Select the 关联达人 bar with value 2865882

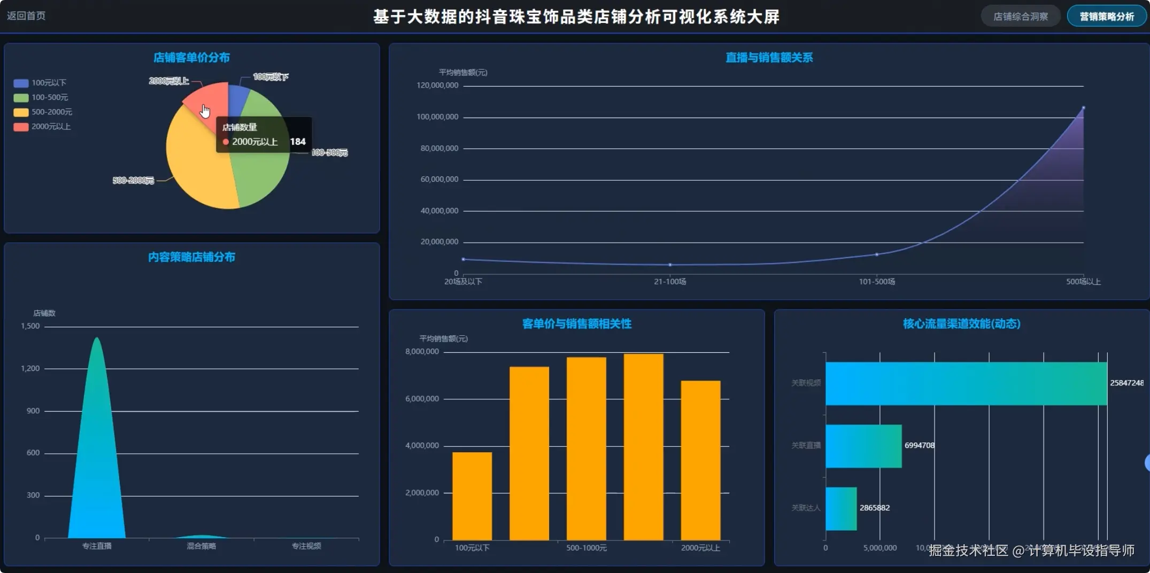841,508
